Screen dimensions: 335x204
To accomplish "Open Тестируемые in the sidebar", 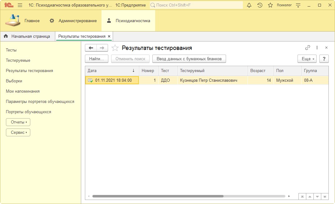I will [18, 60].
